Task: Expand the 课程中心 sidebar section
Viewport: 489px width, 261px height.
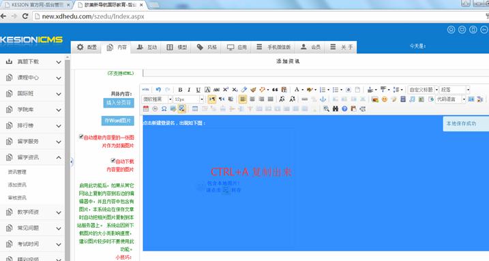Action: click(x=33, y=78)
